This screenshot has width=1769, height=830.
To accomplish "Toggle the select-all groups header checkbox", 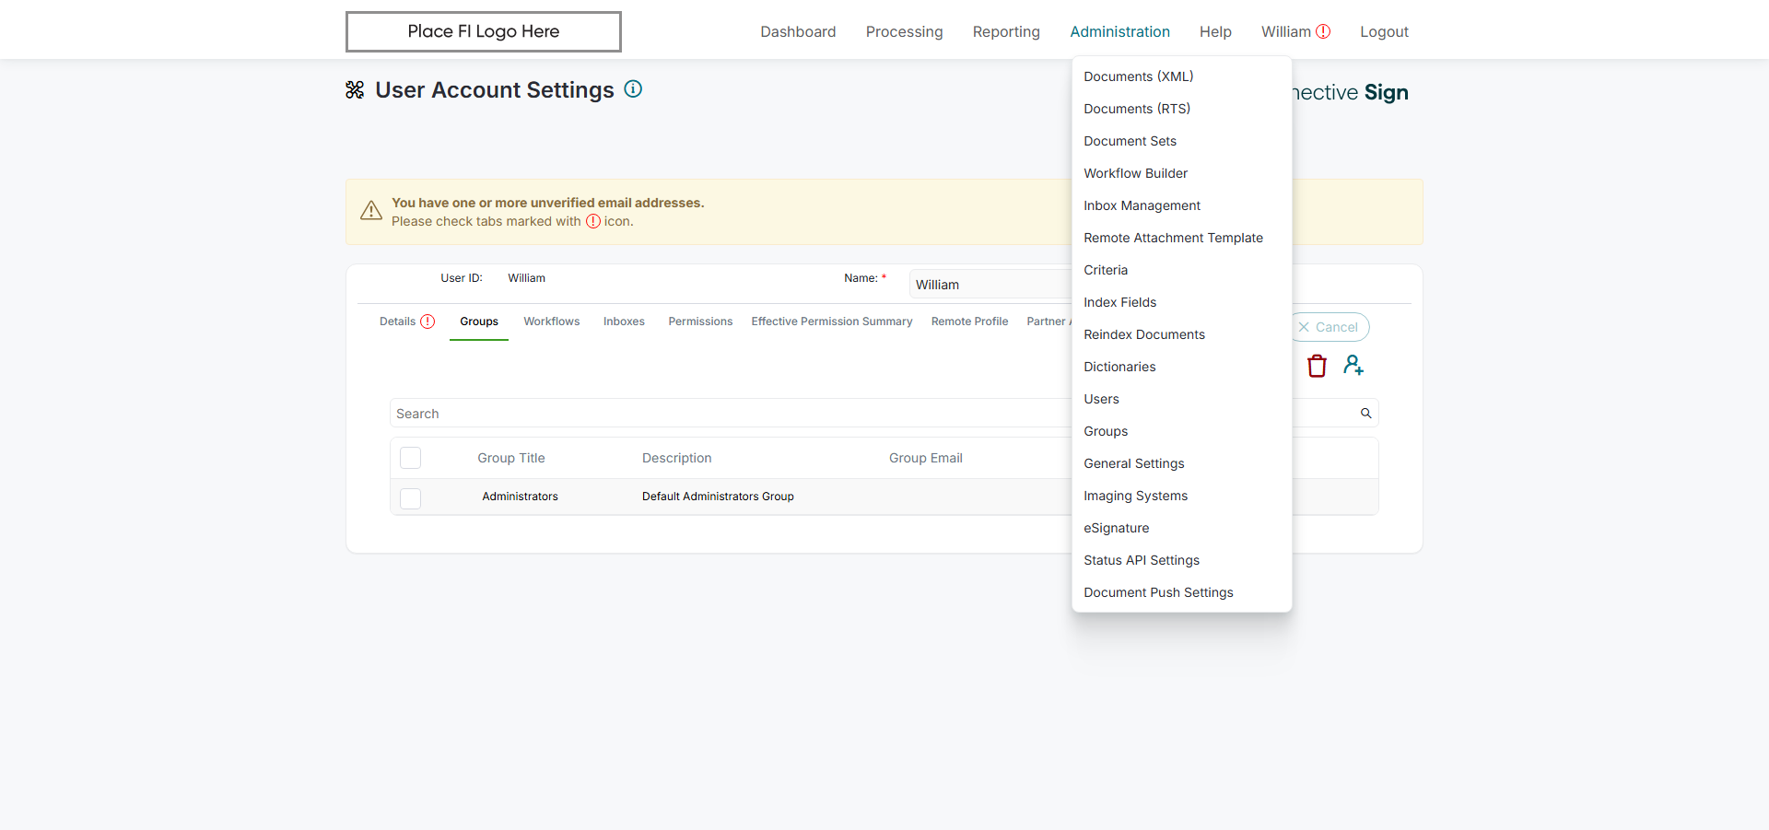I will (x=411, y=458).
